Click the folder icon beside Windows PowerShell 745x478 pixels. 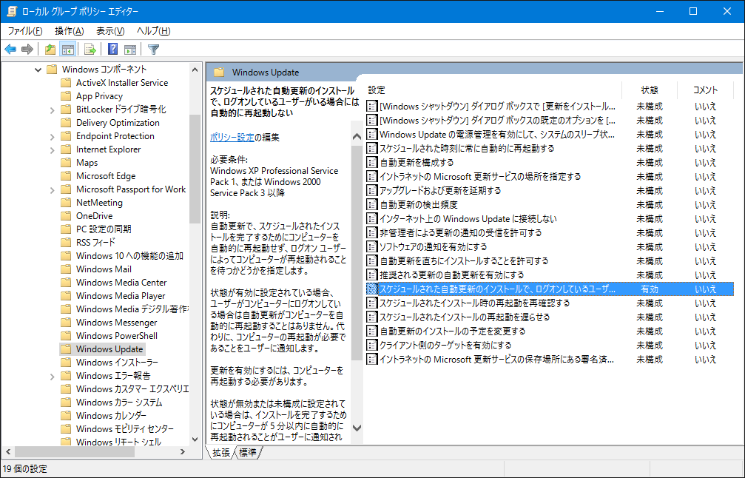[x=66, y=335]
